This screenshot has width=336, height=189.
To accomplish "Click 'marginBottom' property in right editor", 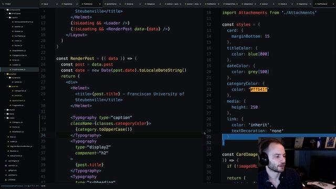I will pos(246,36).
